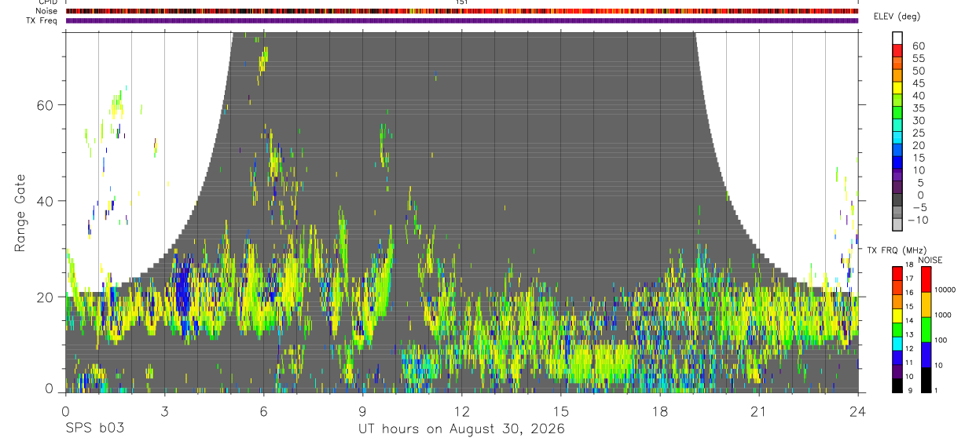Click the 6 hour tick label on time axis
This screenshot has height=445, width=965.
(263, 410)
